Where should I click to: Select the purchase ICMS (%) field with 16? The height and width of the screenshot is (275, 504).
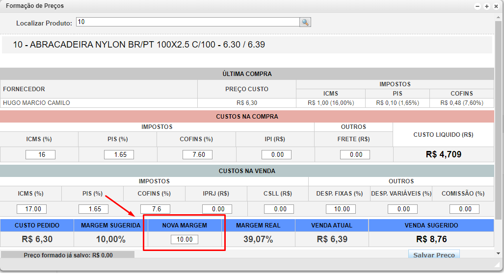point(40,154)
